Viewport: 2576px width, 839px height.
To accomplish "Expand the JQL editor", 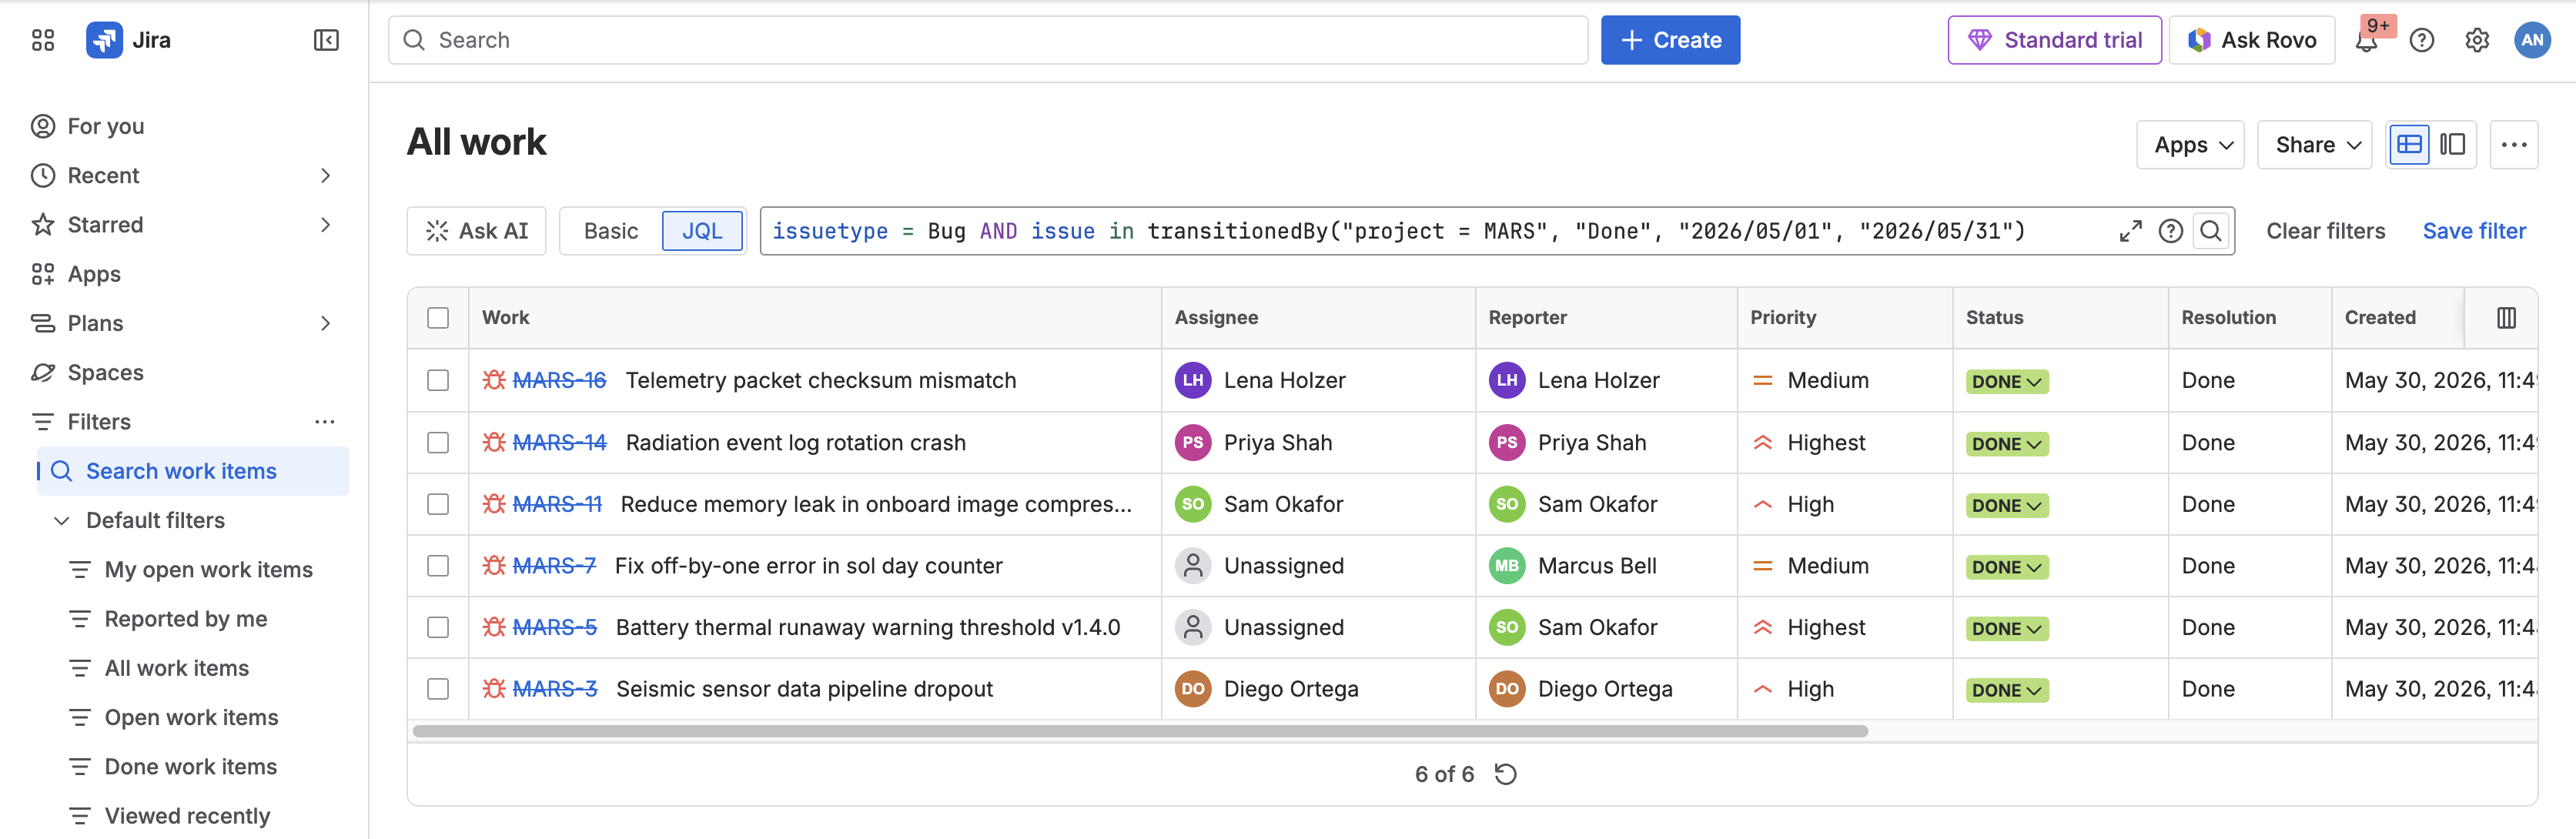I will pos(2130,231).
